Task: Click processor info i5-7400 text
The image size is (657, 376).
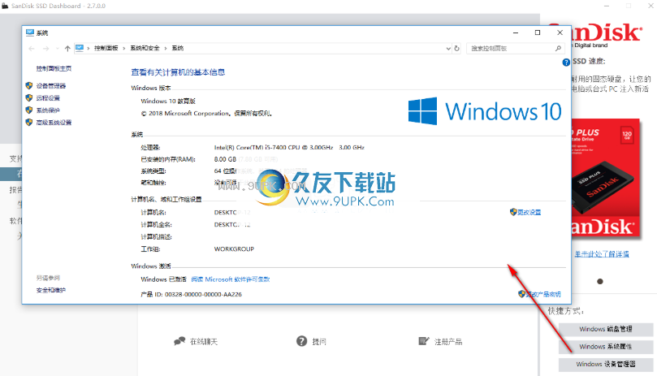Action: coord(289,148)
